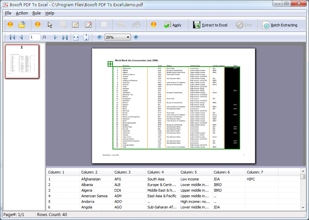This screenshot has width=309, height=220.
Task: Click the black selected column on the page
Action: pyautogui.click(x=232, y=108)
